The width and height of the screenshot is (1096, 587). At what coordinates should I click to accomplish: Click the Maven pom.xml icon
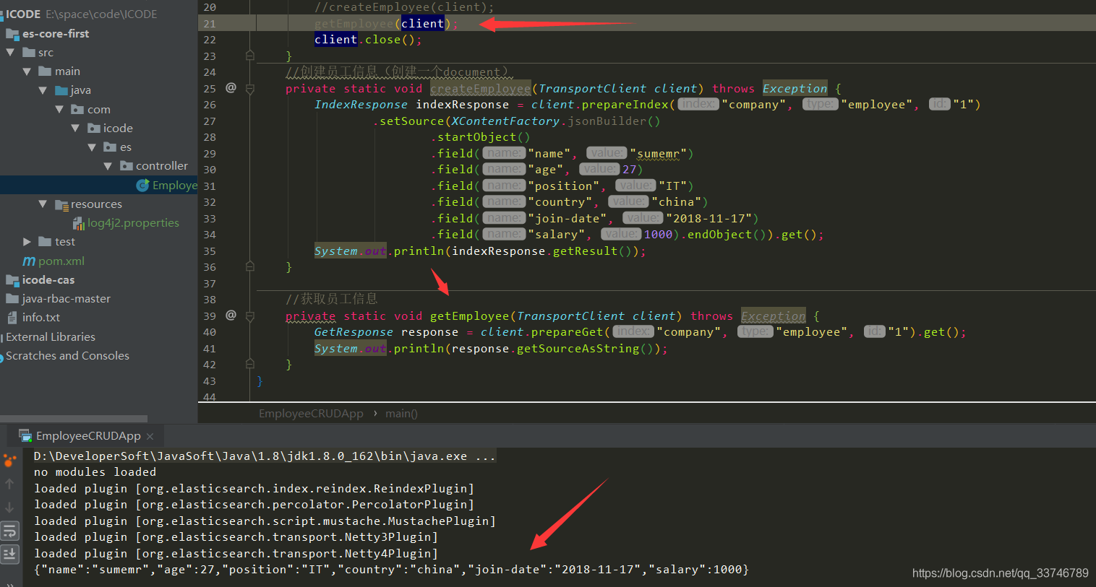pos(29,261)
